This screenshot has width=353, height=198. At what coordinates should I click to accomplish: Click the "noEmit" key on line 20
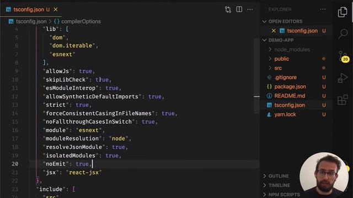[x=56, y=164]
